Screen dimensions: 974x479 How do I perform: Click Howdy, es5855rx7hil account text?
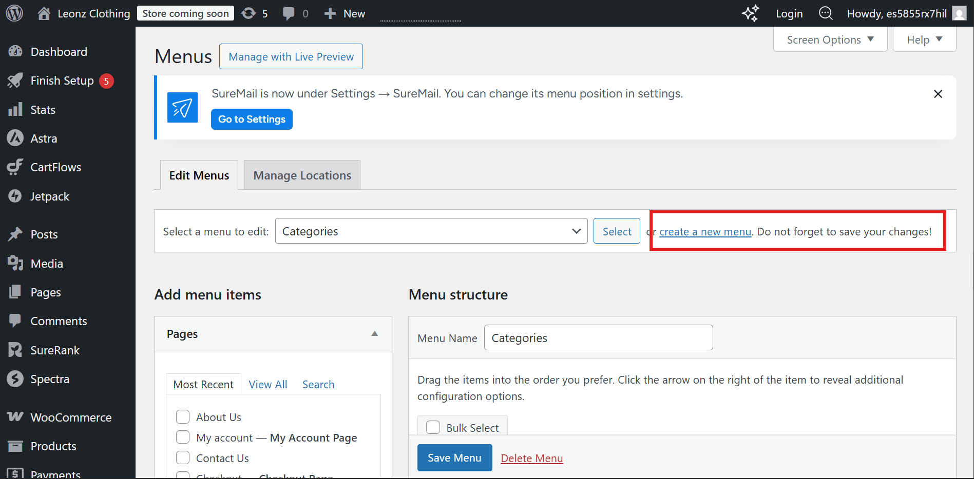click(896, 13)
